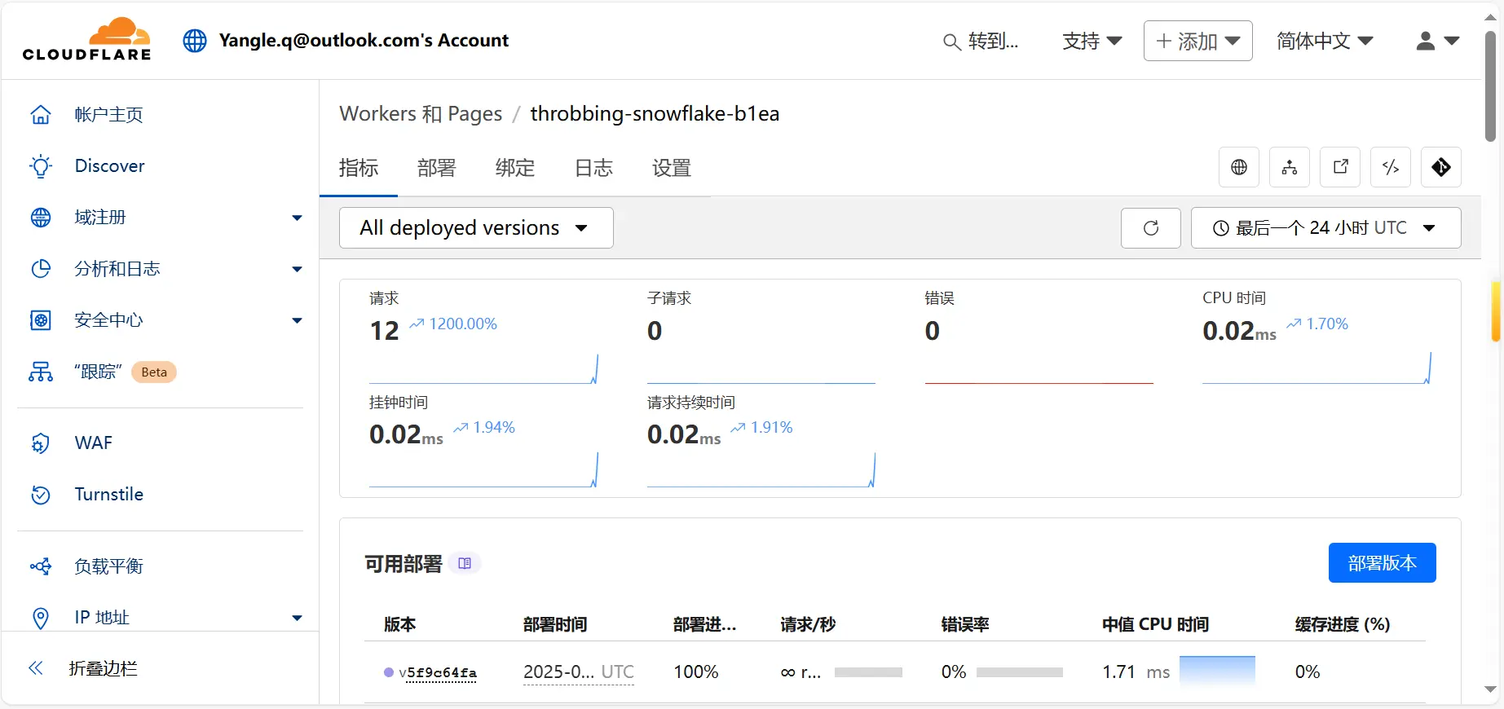1504x709 pixels.
Task: Click the 子请求 line chart
Action: tap(761, 382)
